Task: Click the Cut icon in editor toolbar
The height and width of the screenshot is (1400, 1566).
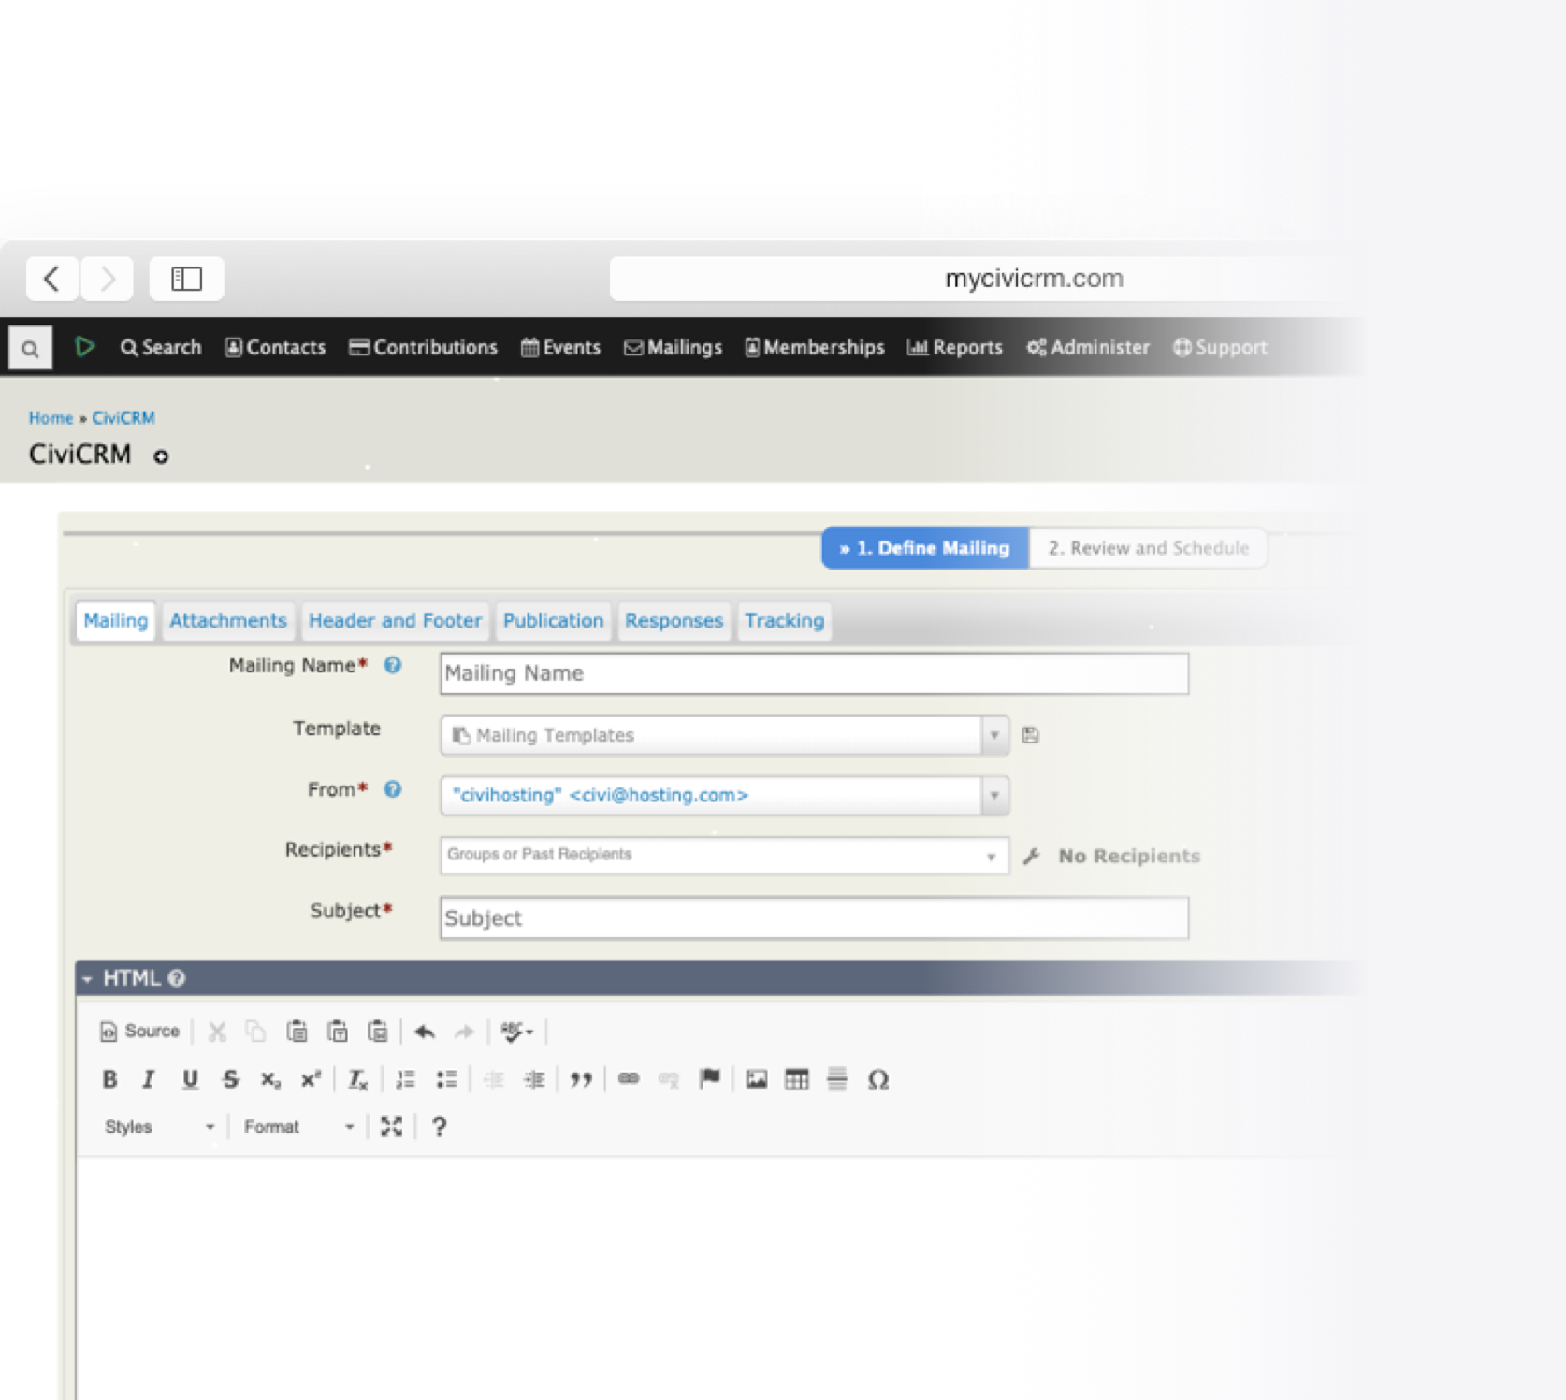Action: point(217,1032)
